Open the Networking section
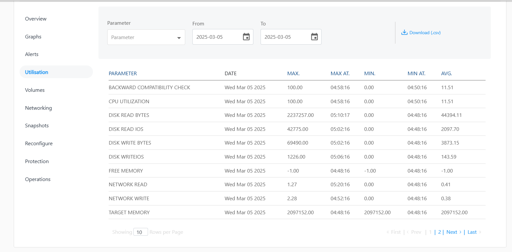Screen dimensions: 512x252 (38, 108)
